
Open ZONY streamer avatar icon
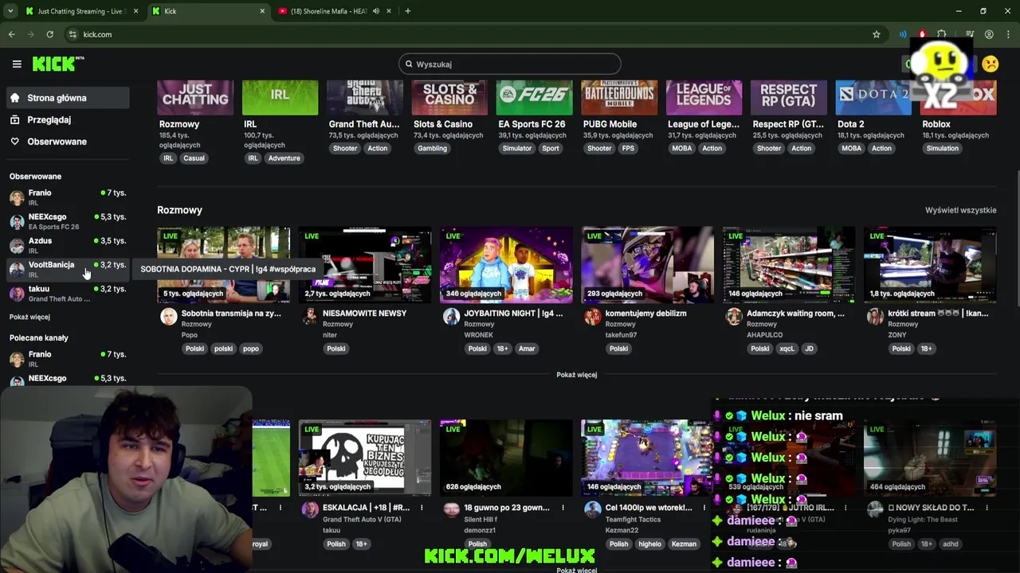tap(875, 317)
